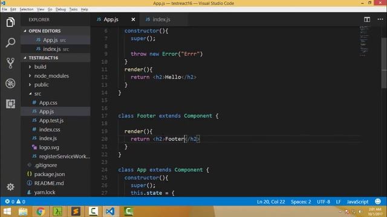Open index.css in the file tree
The width and height of the screenshot is (387, 217).
point(56,130)
